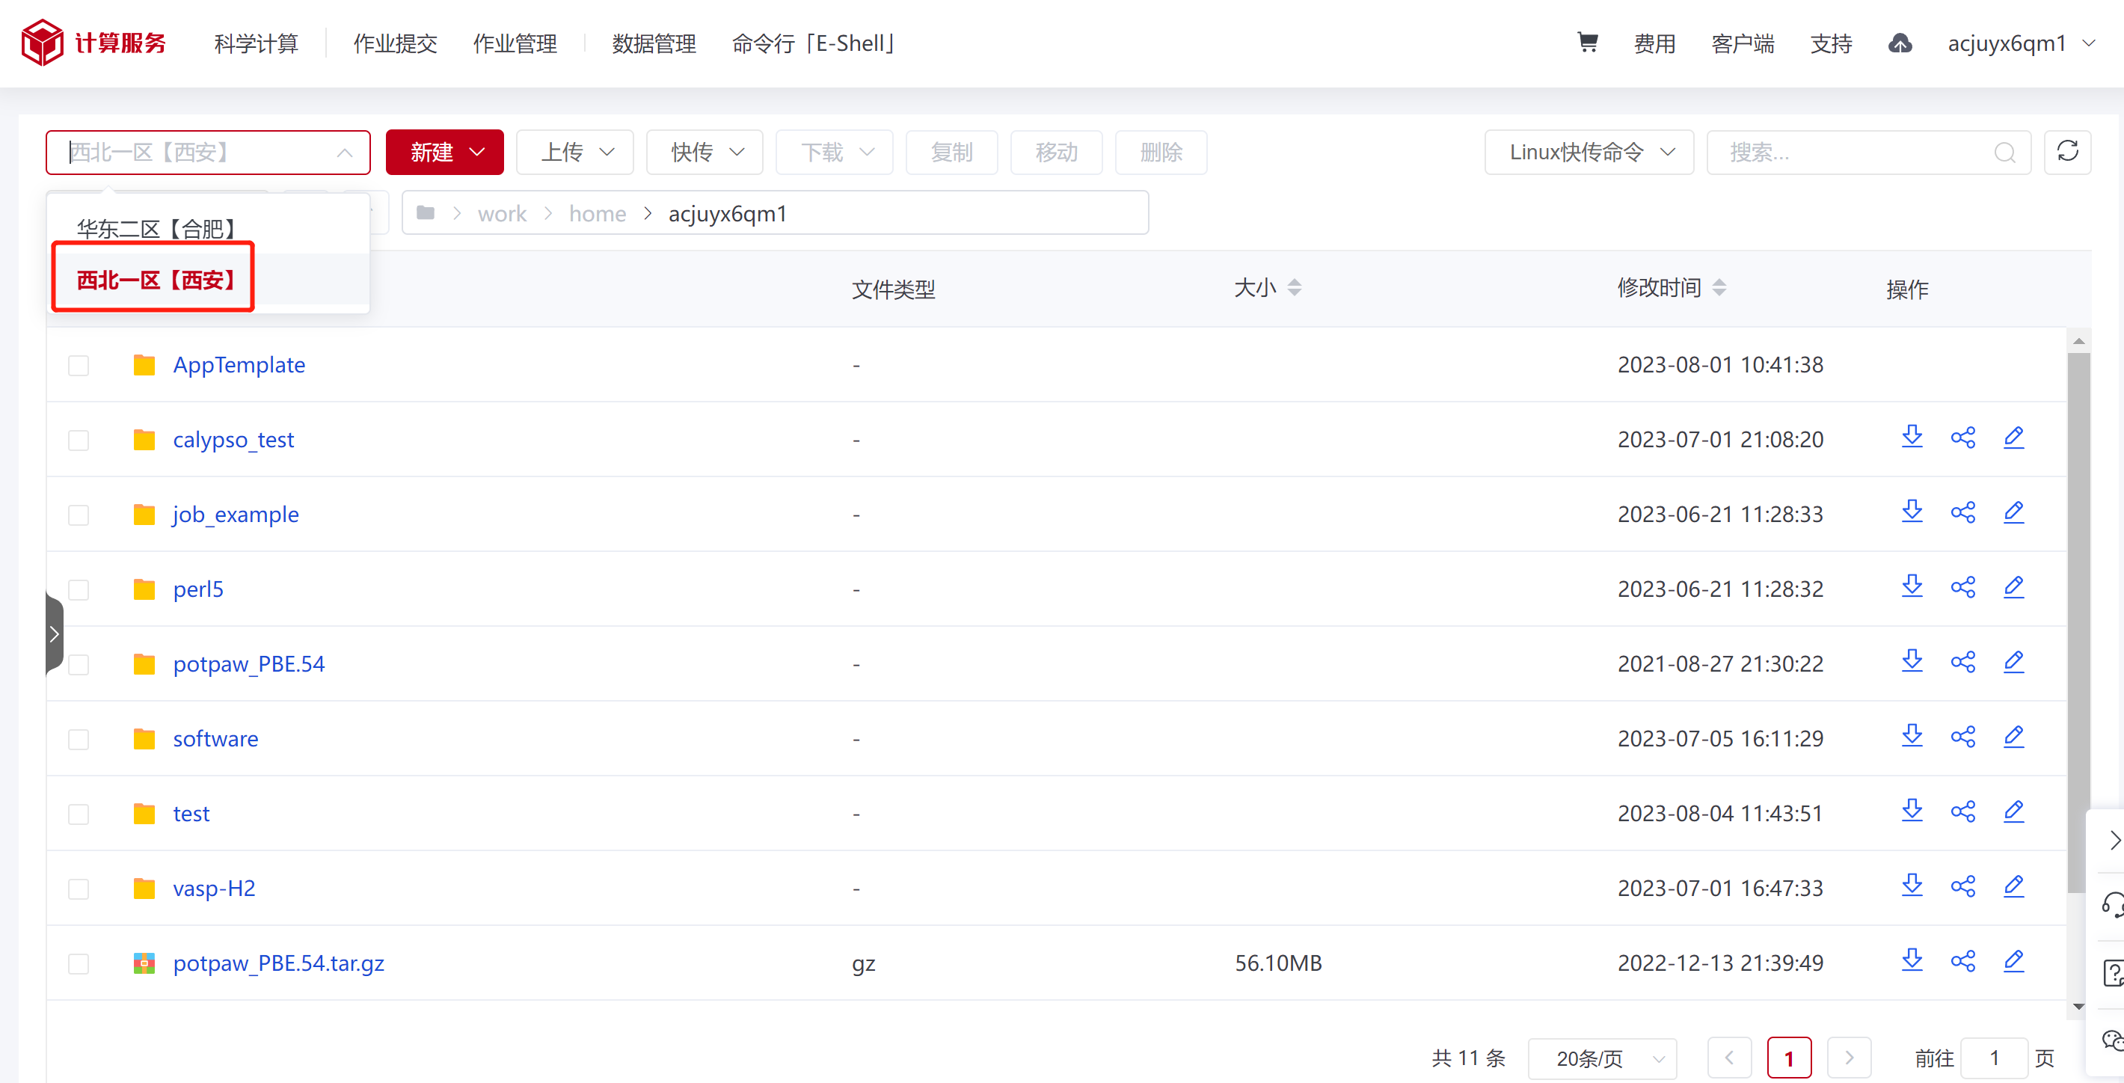This screenshot has height=1083, width=2124.
Task: Share the software folder
Action: point(1963,737)
